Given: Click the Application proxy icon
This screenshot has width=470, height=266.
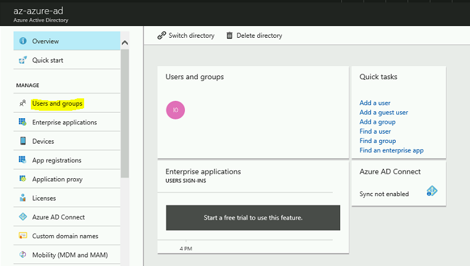Looking at the screenshot, I should click(x=23, y=179).
